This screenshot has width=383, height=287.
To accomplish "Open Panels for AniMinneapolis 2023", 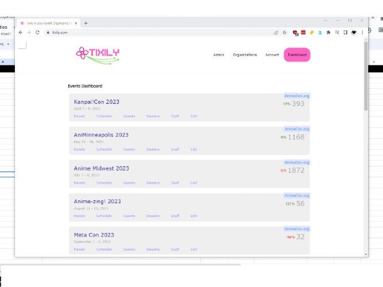I will 79,149.
